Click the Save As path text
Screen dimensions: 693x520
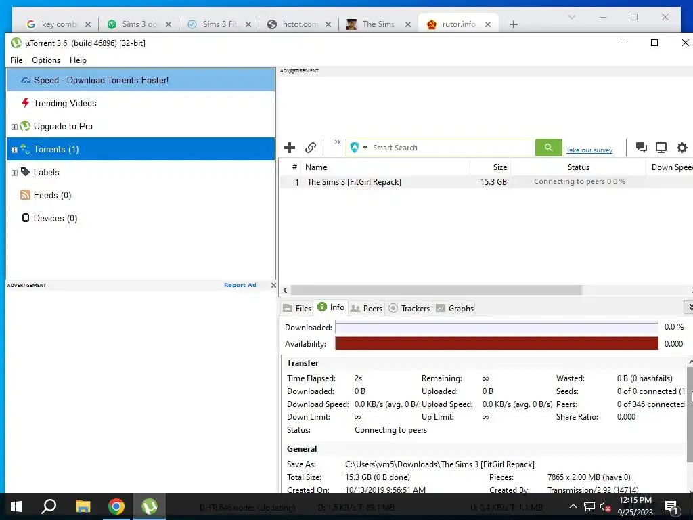(x=440, y=464)
